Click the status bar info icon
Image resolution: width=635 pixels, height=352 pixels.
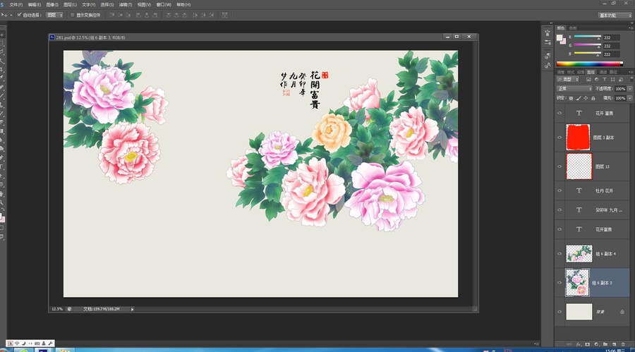point(69,309)
